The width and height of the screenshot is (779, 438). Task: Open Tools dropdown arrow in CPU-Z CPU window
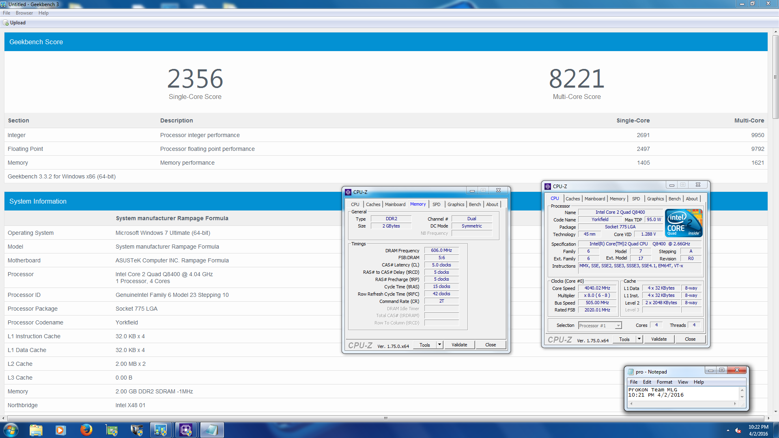[x=639, y=339]
